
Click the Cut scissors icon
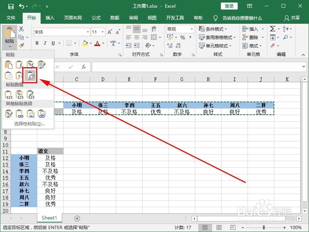pos(21,29)
